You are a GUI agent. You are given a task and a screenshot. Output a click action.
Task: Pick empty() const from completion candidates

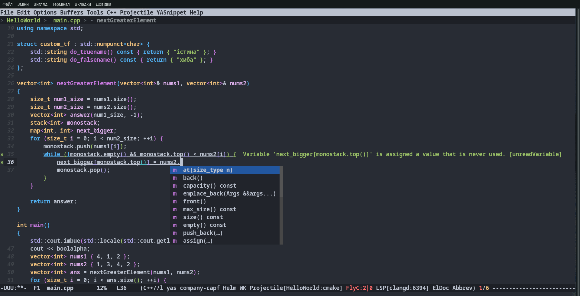(x=204, y=225)
